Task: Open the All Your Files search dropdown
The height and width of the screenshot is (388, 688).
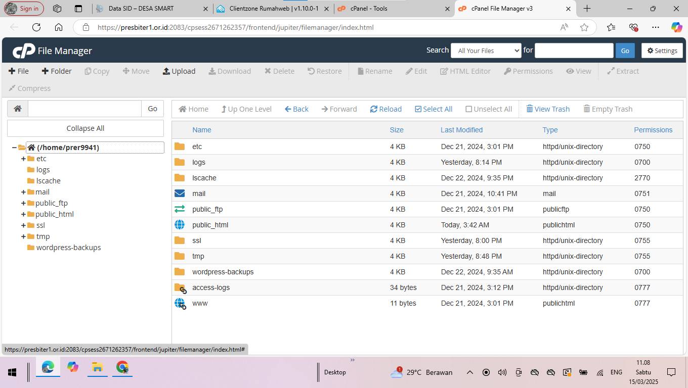Action: 486,51
